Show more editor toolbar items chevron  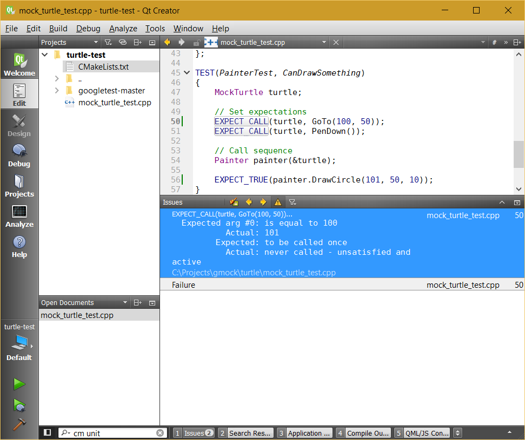click(506, 43)
